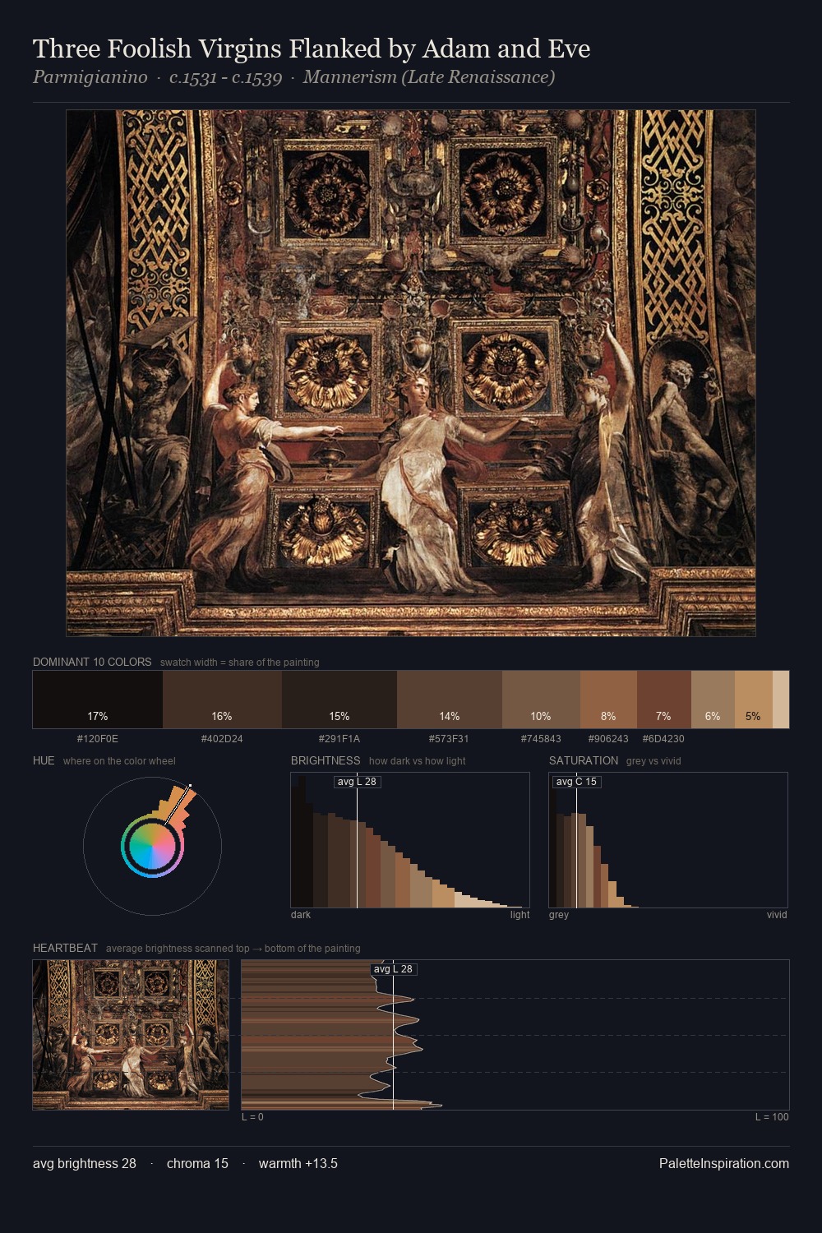Click the HUE section heading

click(x=44, y=760)
